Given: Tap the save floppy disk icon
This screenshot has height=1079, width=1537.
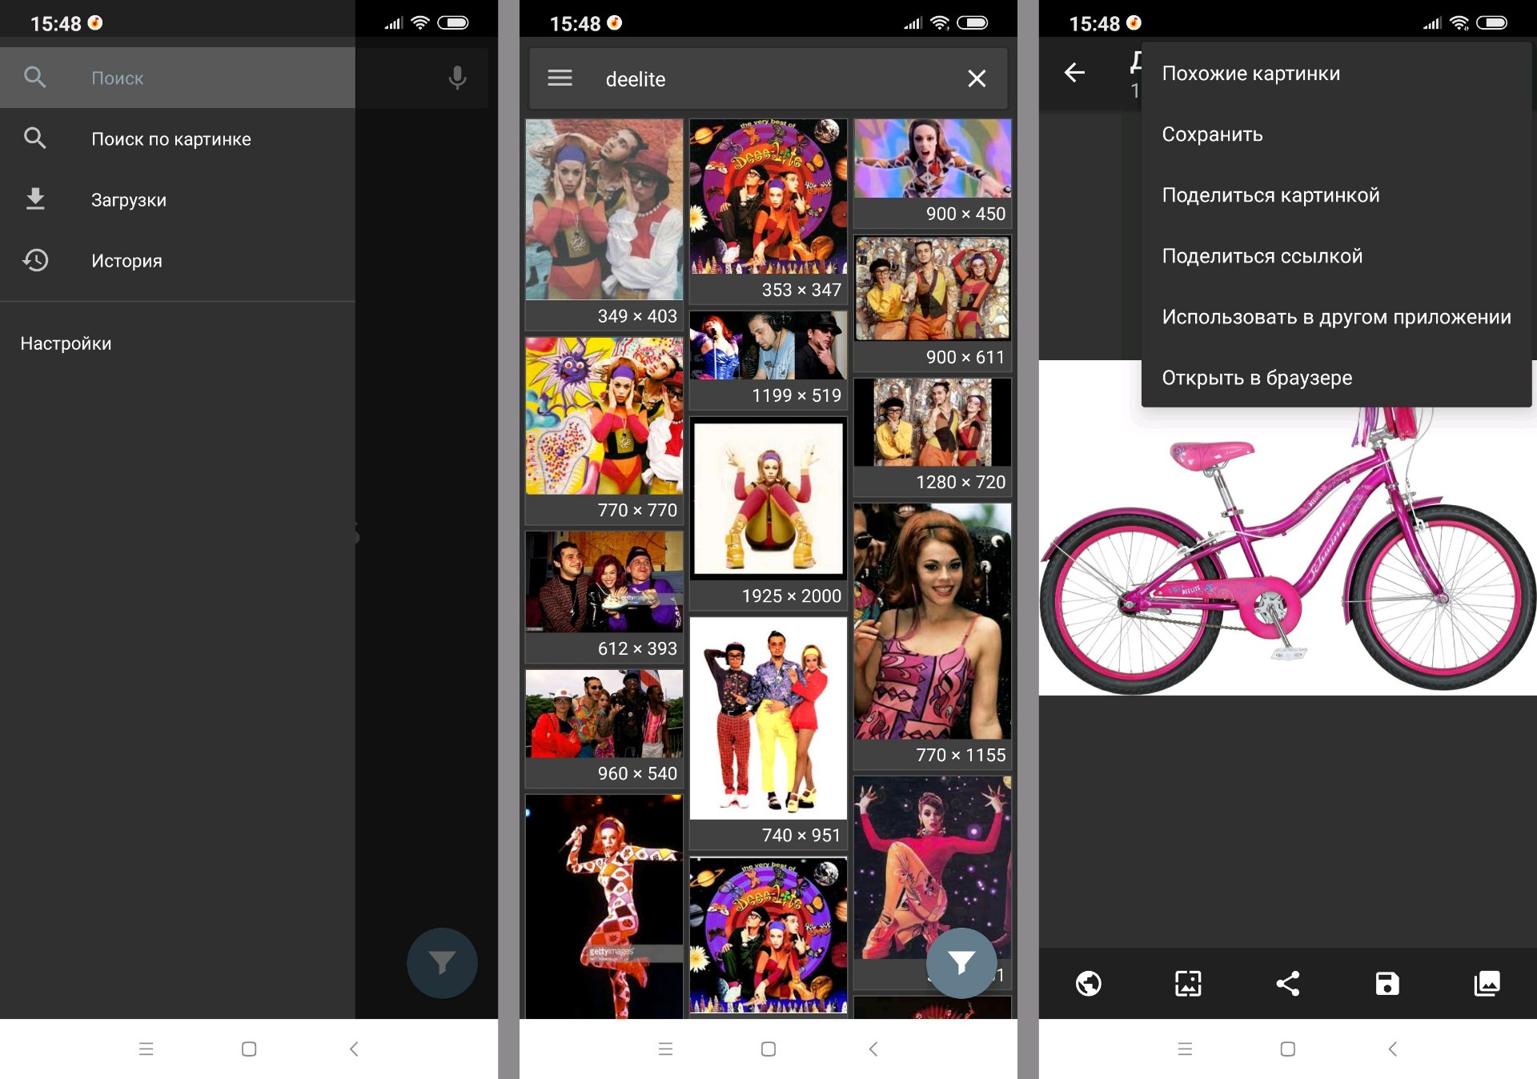Looking at the screenshot, I should (x=1387, y=983).
